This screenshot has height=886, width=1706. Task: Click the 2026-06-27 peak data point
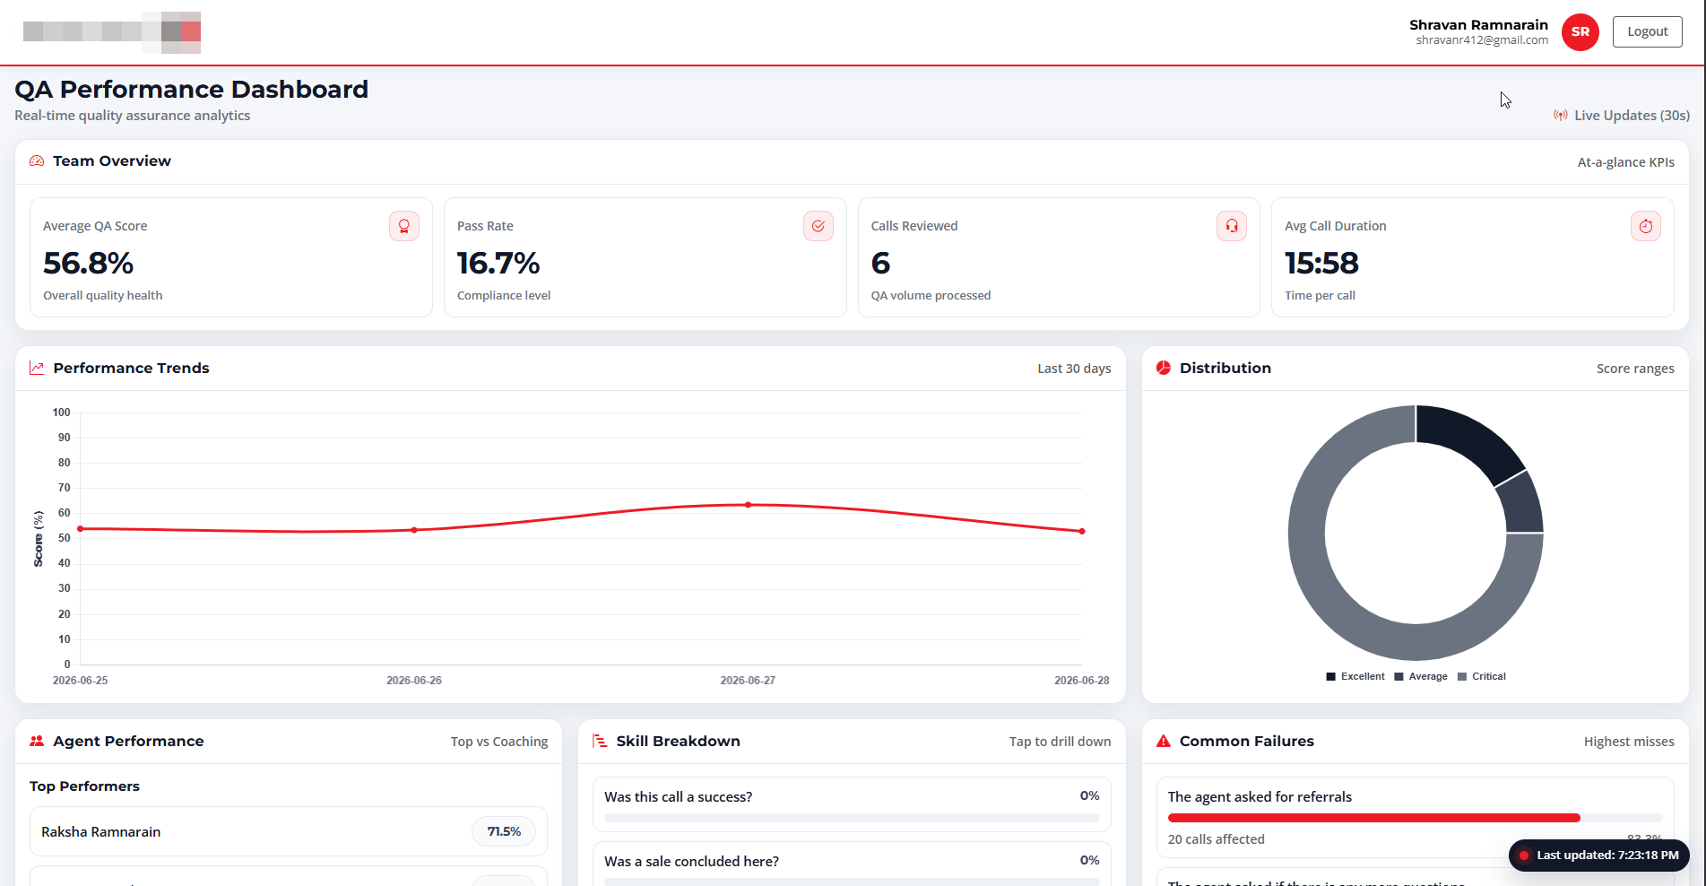point(749,505)
